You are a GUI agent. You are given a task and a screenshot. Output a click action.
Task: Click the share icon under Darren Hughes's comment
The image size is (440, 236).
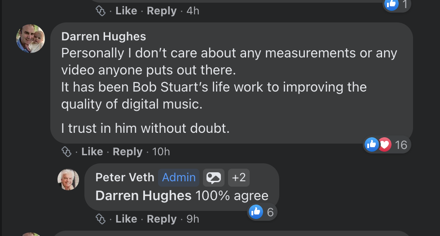pyautogui.click(x=67, y=152)
